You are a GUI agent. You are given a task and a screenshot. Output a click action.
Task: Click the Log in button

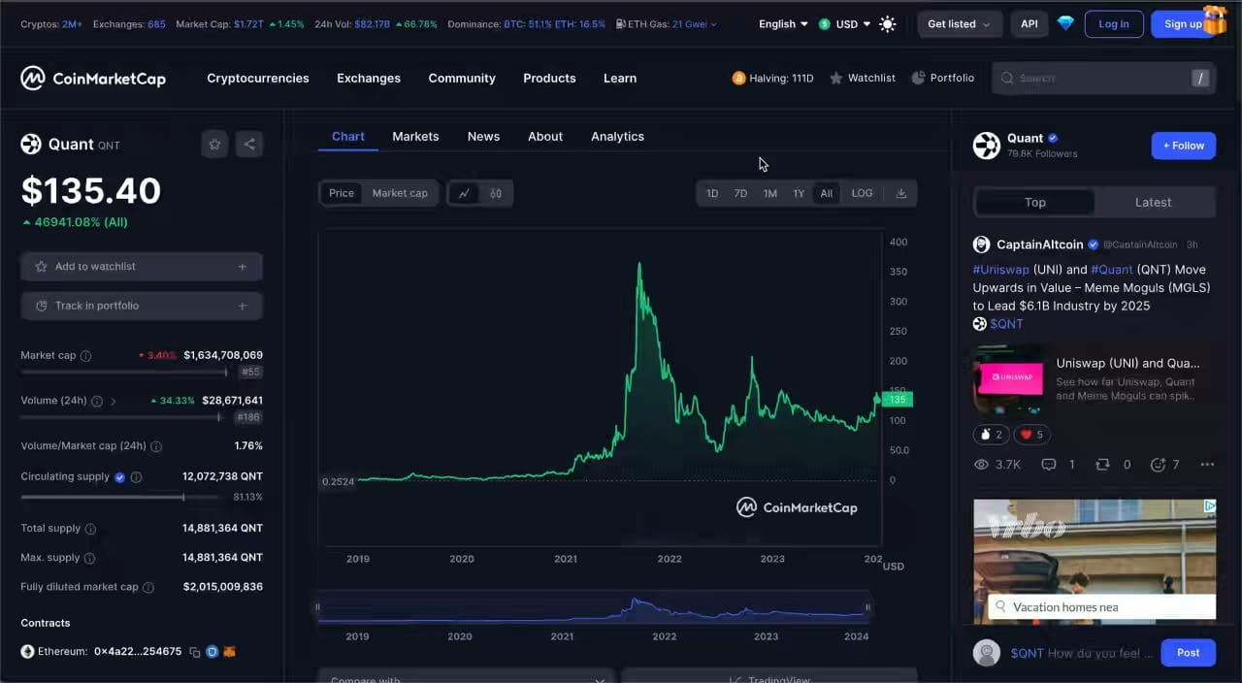tap(1114, 24)
